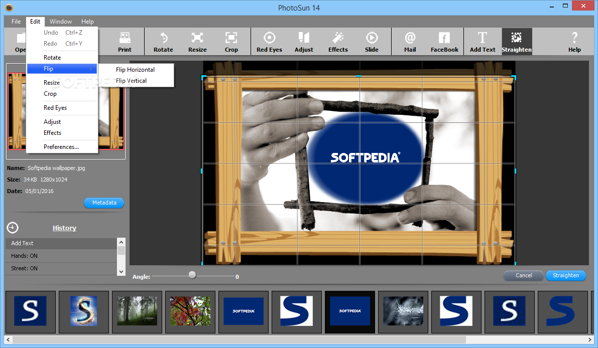Open the autumn leaves thumbnail
This screenshot has height=348, width=598.
coord(190,311)
